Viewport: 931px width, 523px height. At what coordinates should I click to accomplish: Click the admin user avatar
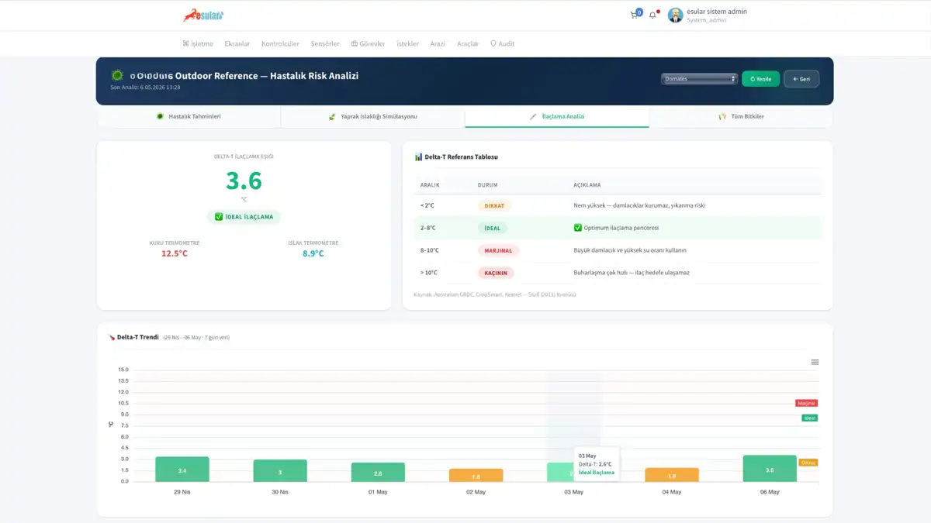pyautogui.click(x=675, y=15)
